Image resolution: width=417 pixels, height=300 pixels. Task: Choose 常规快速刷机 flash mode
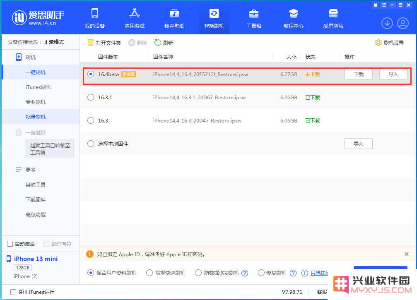coord(149,273)
